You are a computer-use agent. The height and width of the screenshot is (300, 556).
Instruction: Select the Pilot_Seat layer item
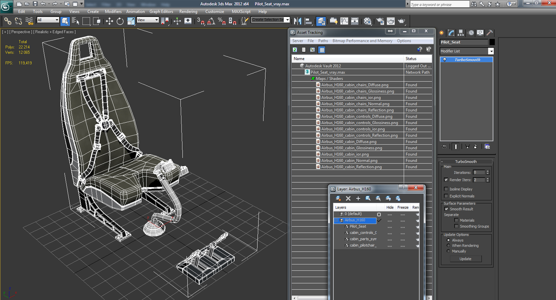tap(358, 226)
